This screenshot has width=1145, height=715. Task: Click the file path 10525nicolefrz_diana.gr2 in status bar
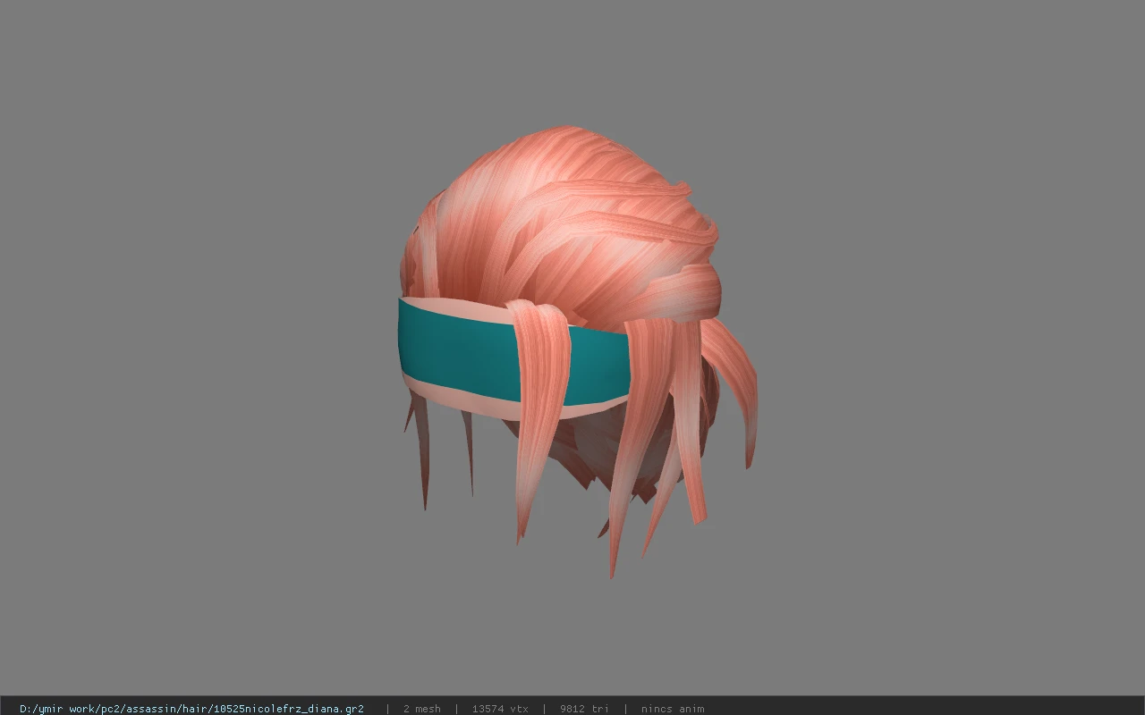tap(191, 709)
